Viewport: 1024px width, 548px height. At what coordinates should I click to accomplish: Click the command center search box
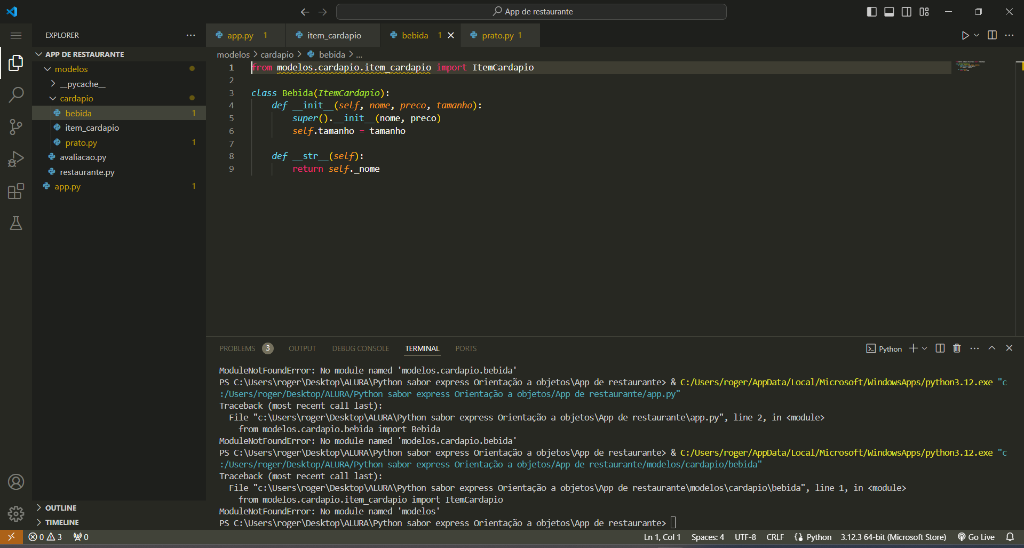(x=531, y=12)
